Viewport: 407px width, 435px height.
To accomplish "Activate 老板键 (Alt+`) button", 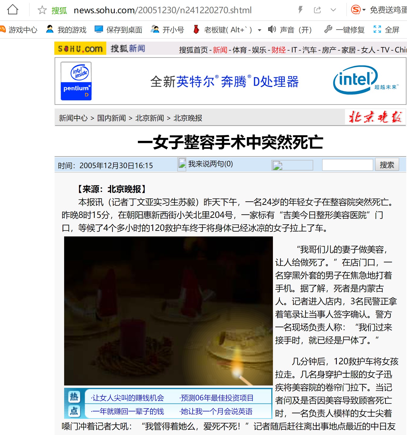I will point(223,29).
